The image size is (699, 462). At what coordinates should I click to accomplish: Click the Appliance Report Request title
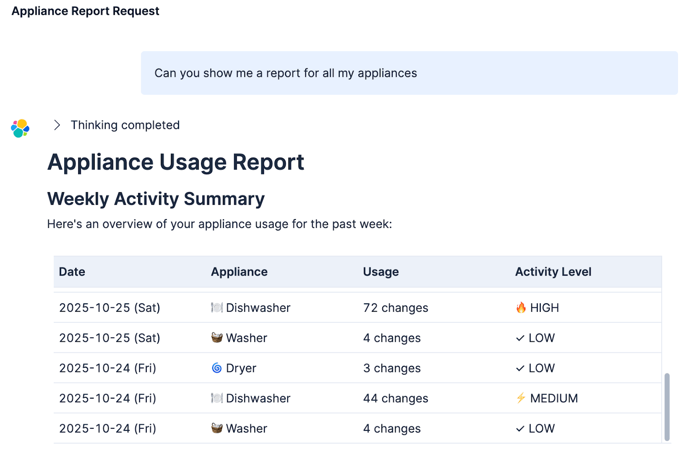tap(86, 11)
